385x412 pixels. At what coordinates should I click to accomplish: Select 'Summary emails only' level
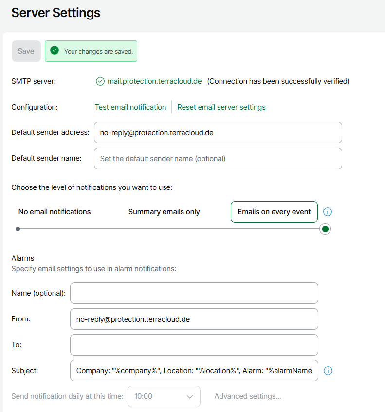(x=164, y=212)
